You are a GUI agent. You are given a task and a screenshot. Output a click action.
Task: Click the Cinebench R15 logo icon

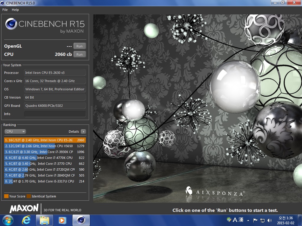coord(11,24)
